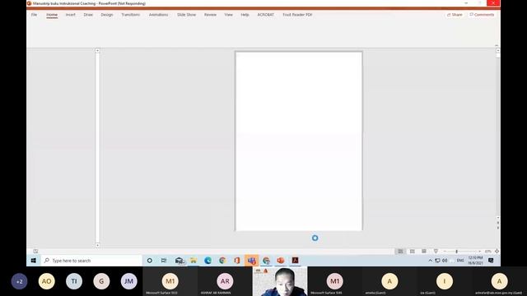
Task: Click the blank slide canvas
Action: pos(299,141)
